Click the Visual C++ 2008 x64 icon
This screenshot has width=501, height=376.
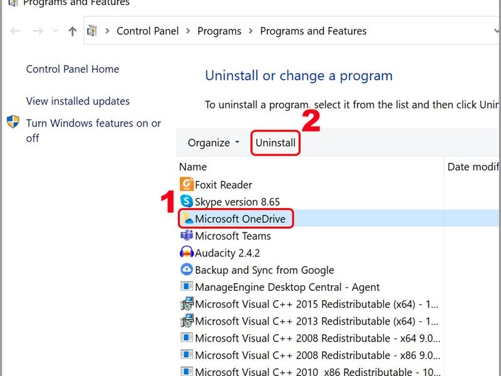tap(187, 337)
